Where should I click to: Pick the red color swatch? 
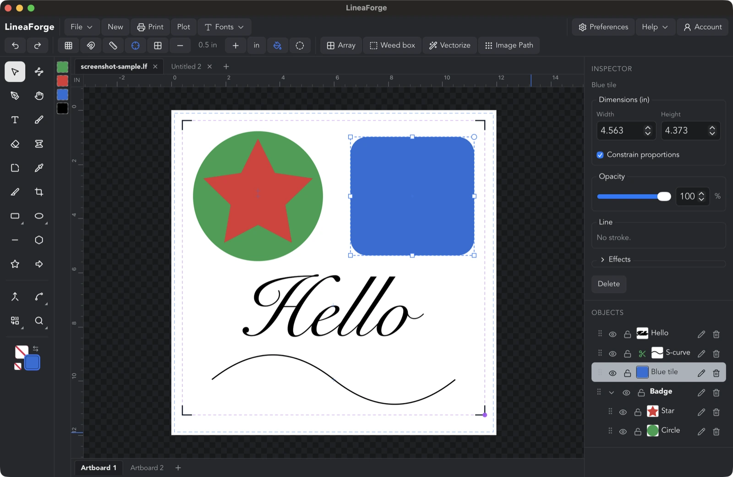(x=63, y=81)
